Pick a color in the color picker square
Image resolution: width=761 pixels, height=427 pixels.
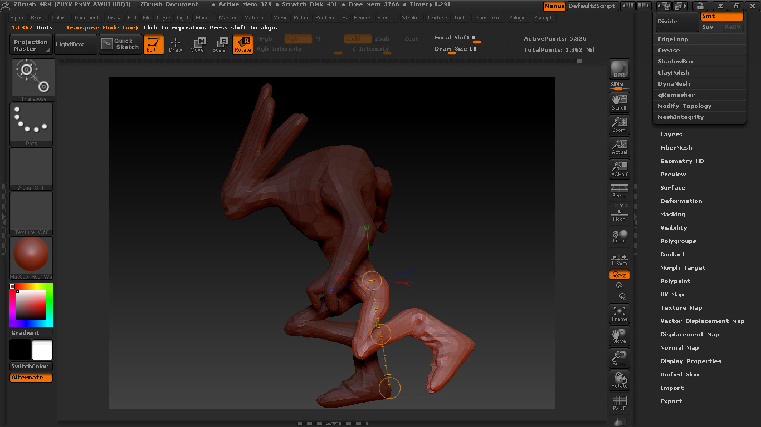pyautogui.click(x=31, y=305)
